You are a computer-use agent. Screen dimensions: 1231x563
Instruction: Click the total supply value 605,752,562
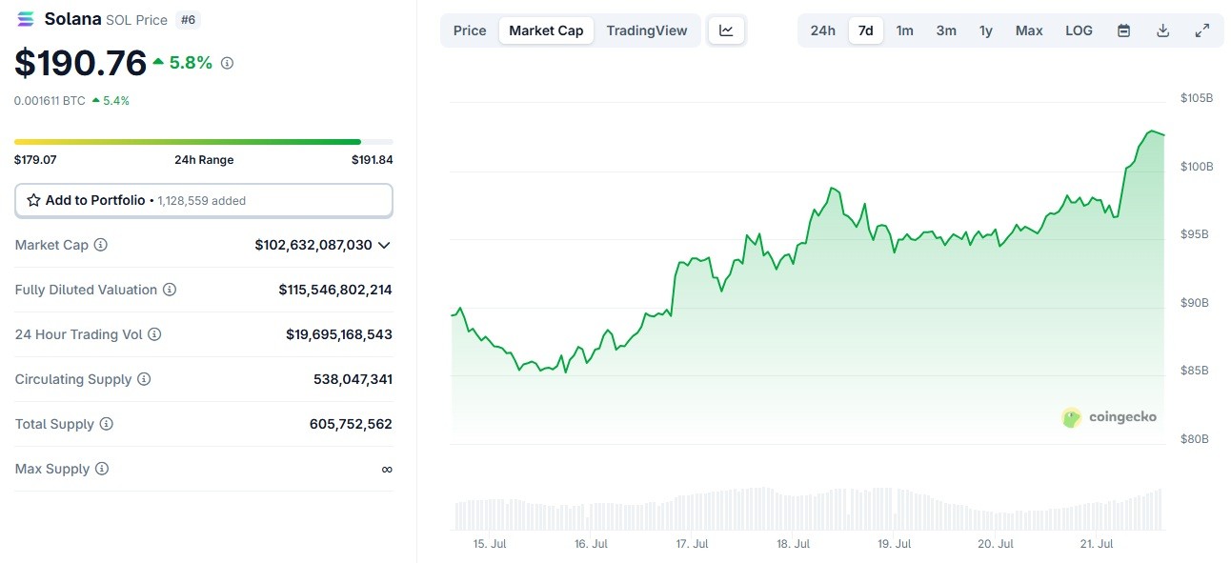[x=351, y=424]
